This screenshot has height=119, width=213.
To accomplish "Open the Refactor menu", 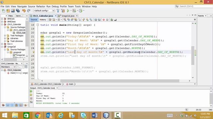I will [x=41, y=7].
